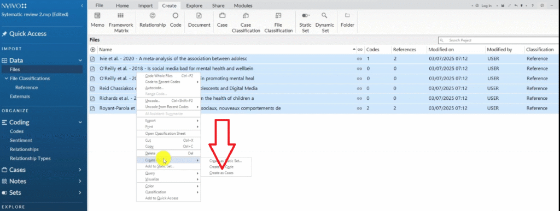Open the File tab

coord(100,5)
